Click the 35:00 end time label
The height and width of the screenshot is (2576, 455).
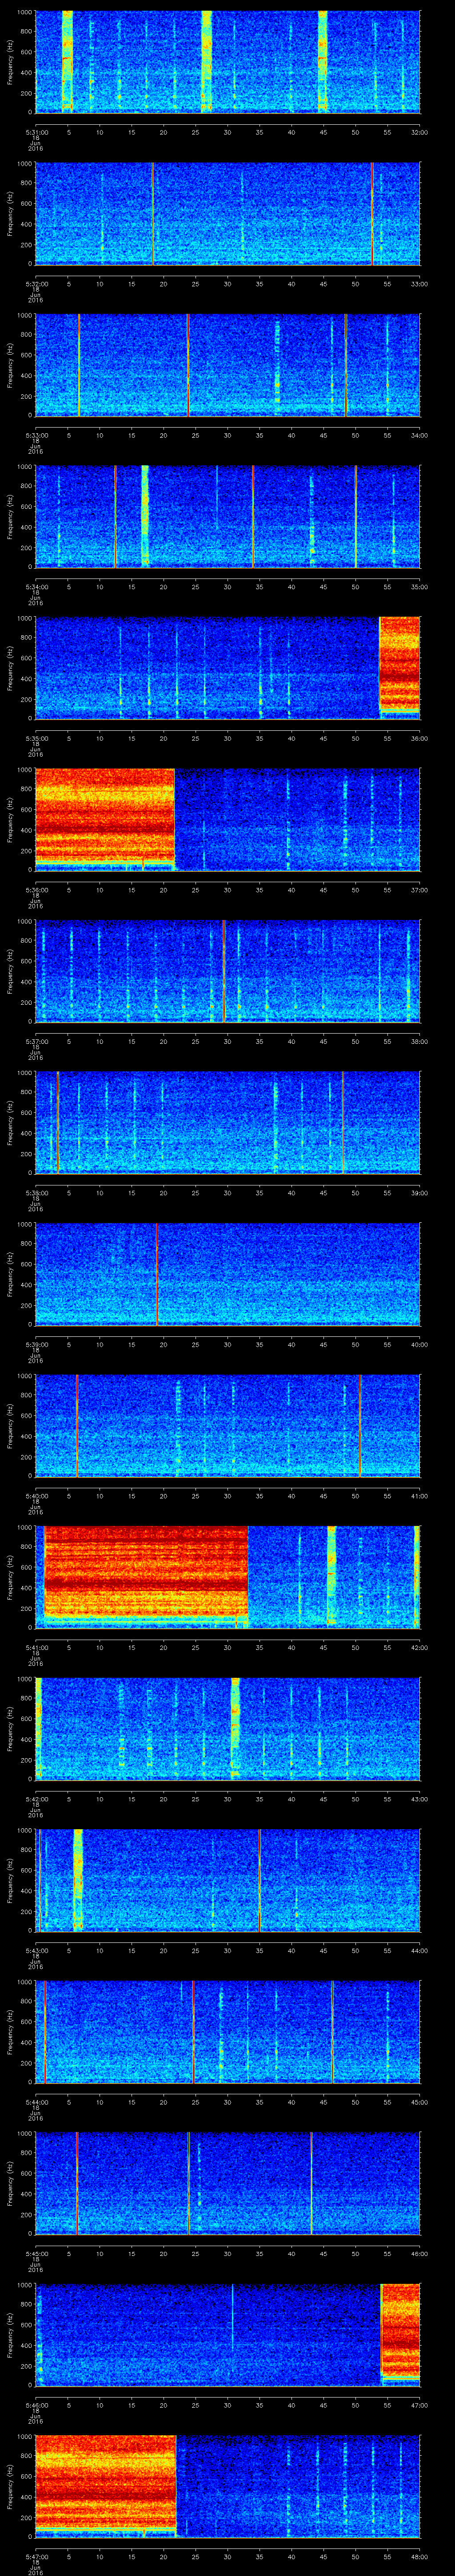tap(419, 586)
